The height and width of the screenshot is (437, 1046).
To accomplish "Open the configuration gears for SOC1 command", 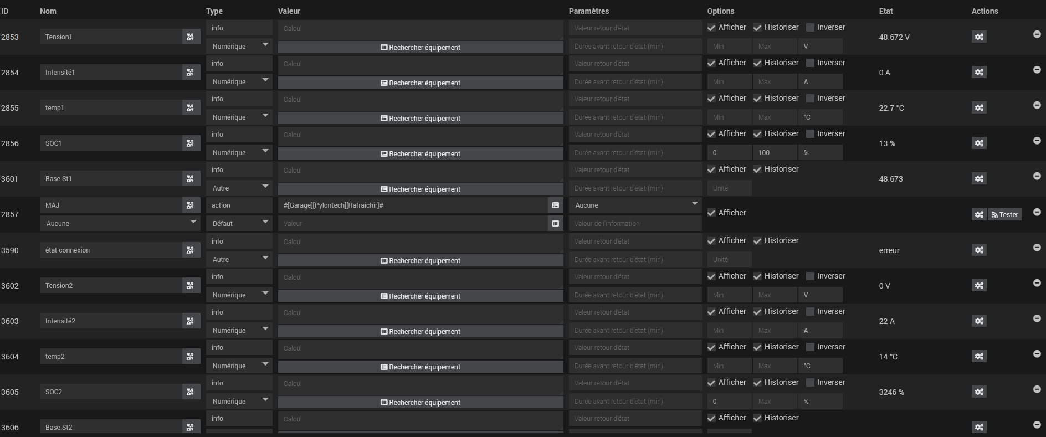I will 979,143.
